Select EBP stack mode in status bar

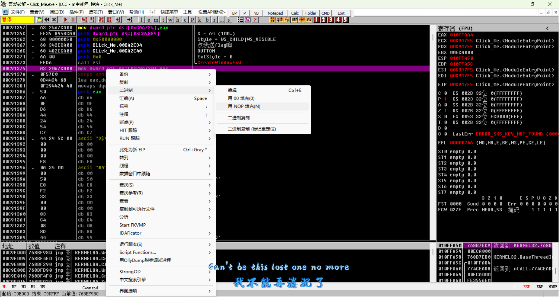pyautogui.click(x=540, y=287)
